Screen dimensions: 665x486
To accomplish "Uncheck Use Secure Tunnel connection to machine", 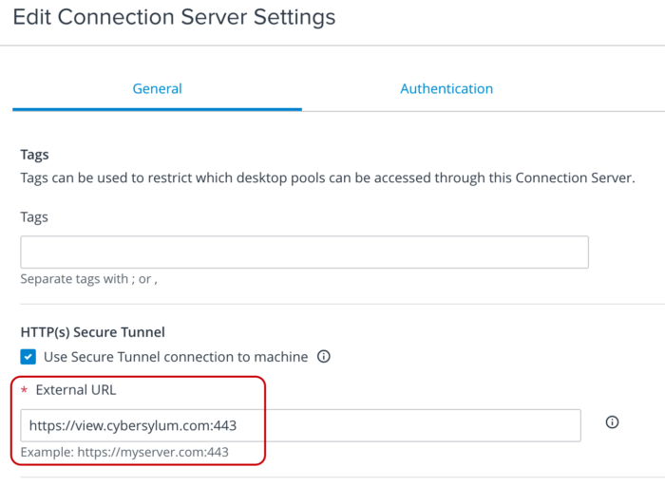I will click(28, 357).
